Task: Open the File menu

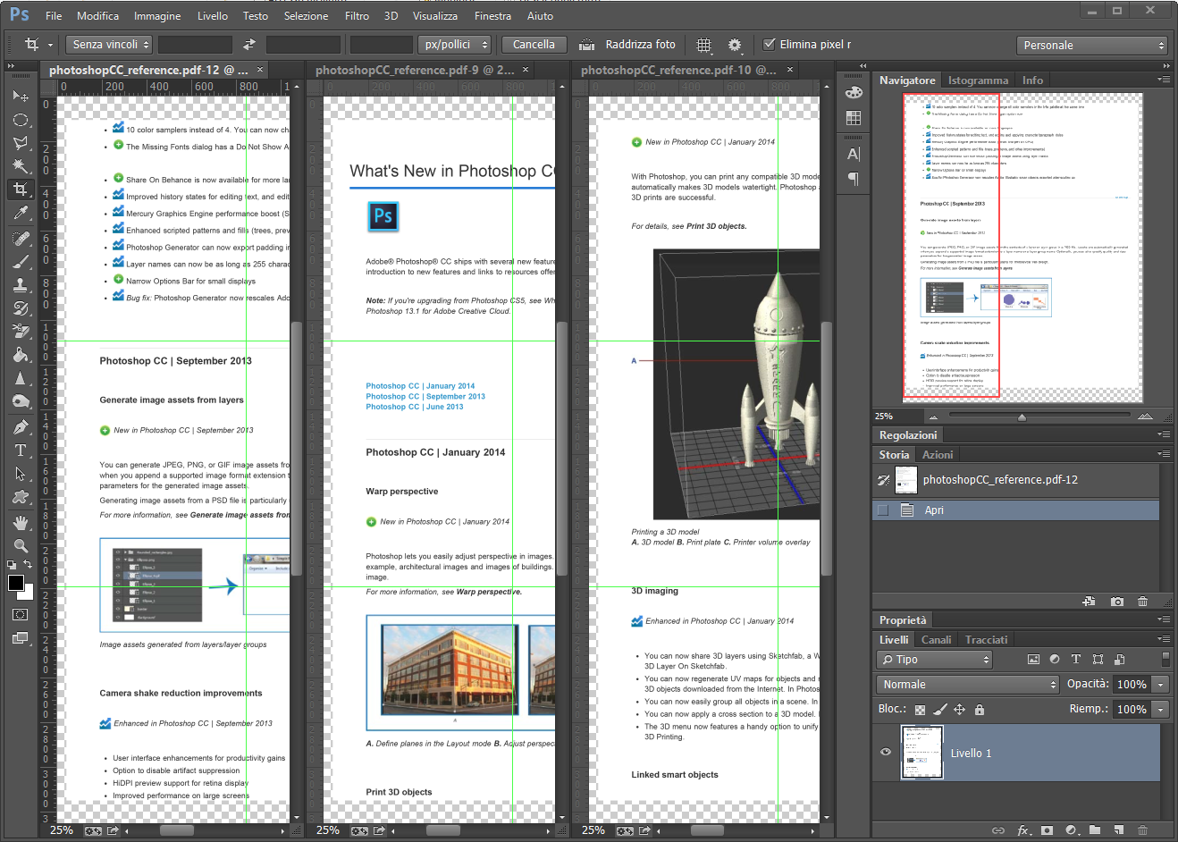Action: click(54, 16)
